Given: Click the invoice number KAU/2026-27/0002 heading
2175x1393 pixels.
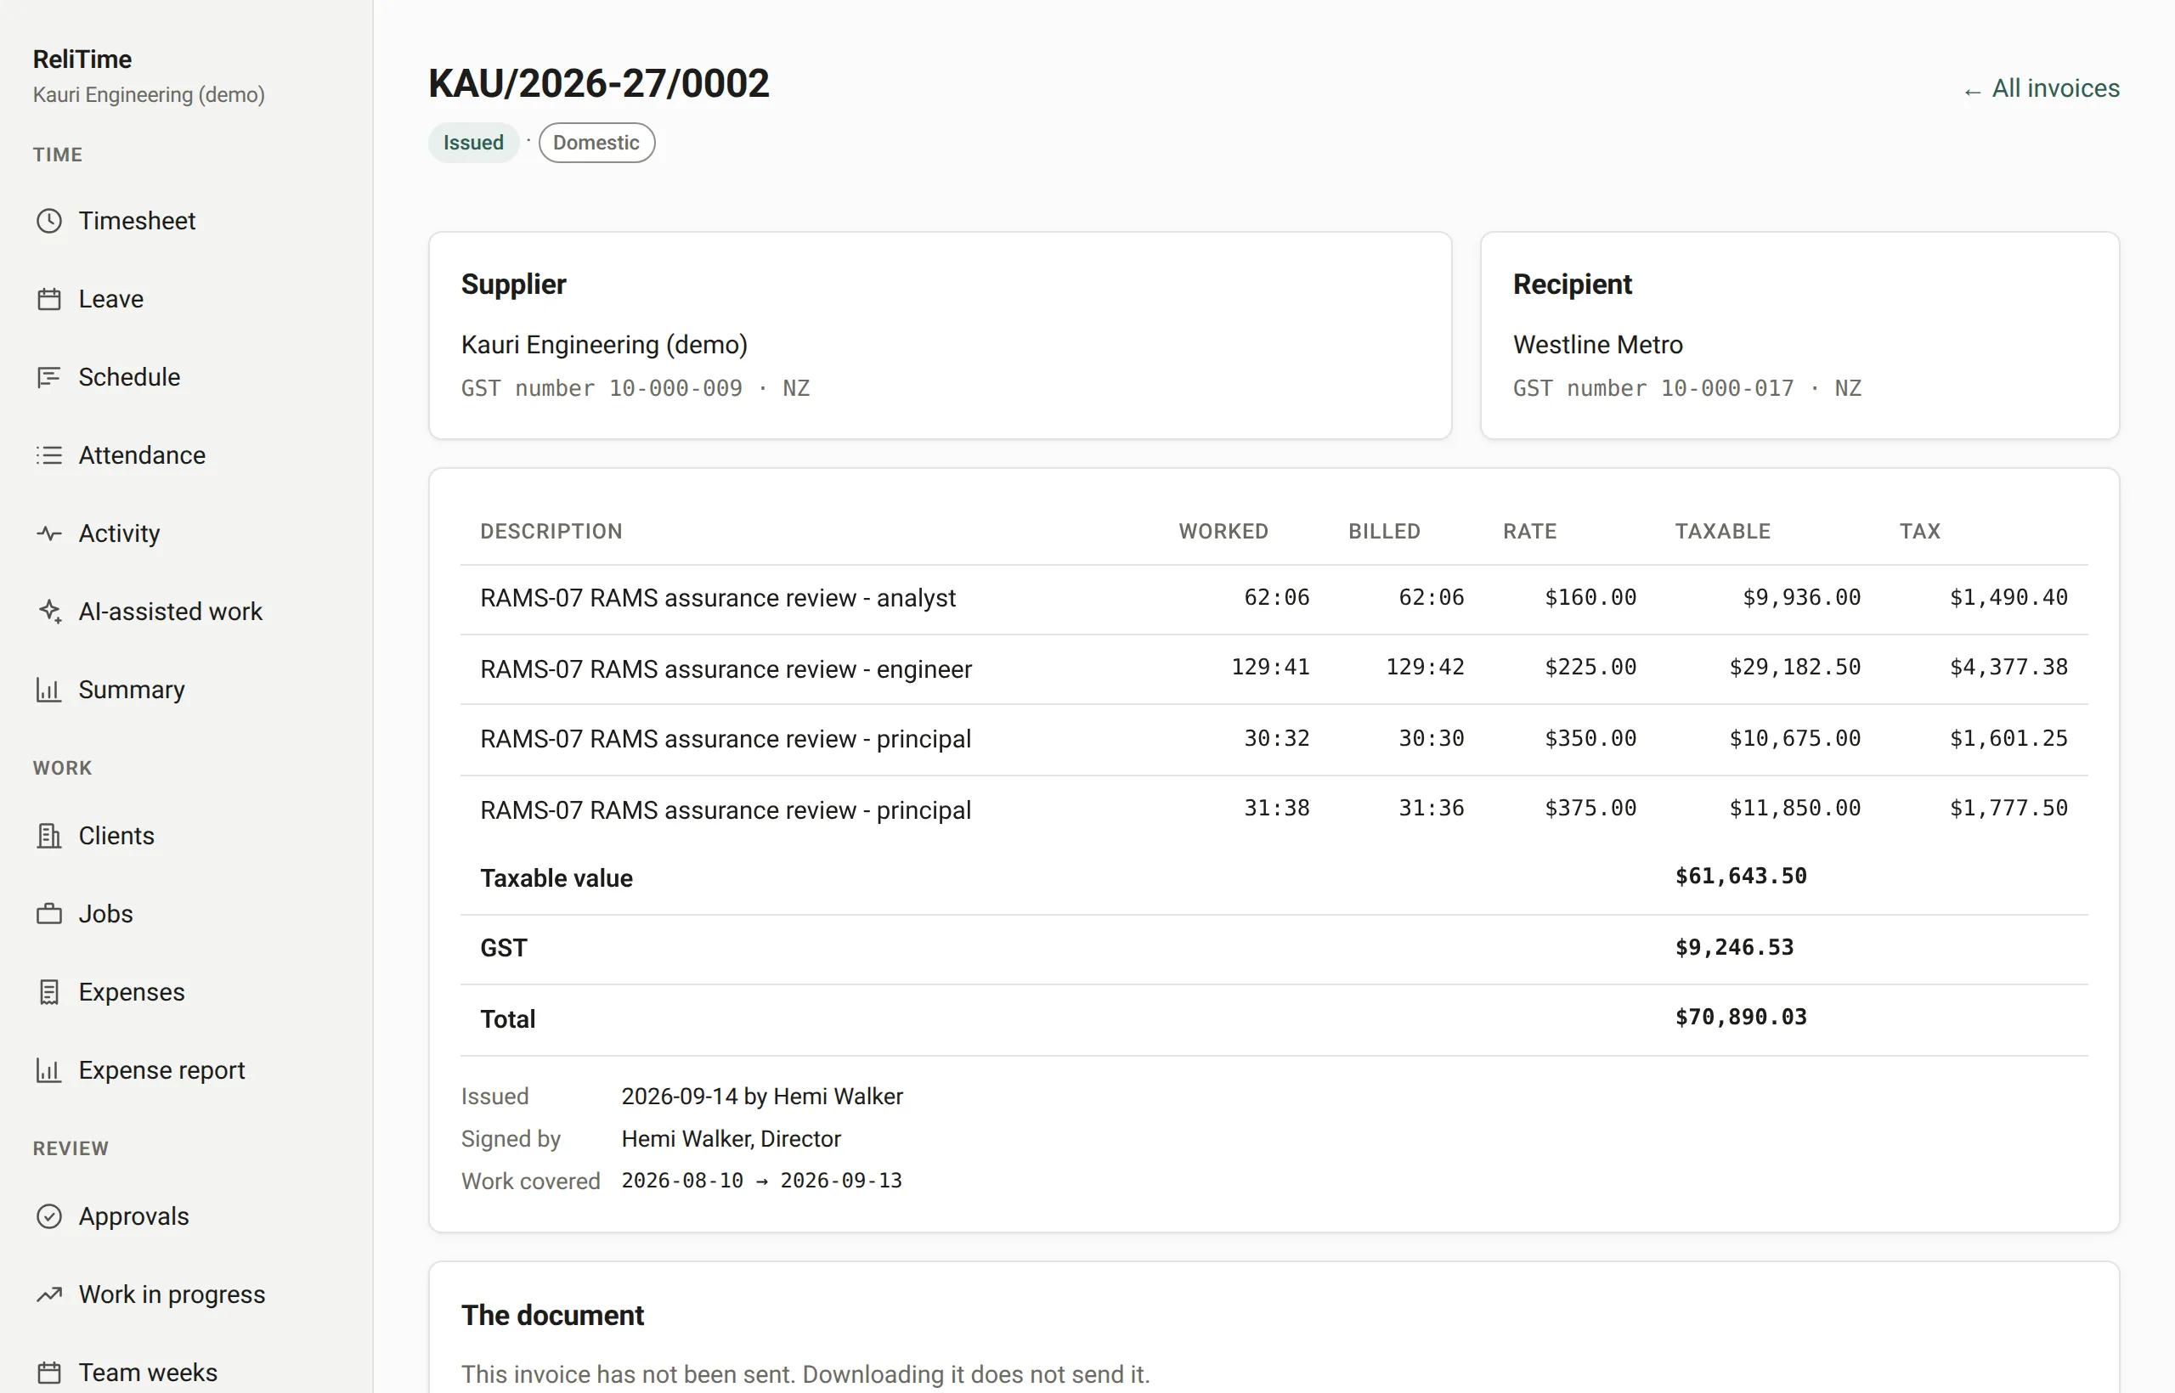Looking at the screenshot, I should pos(599,83).
